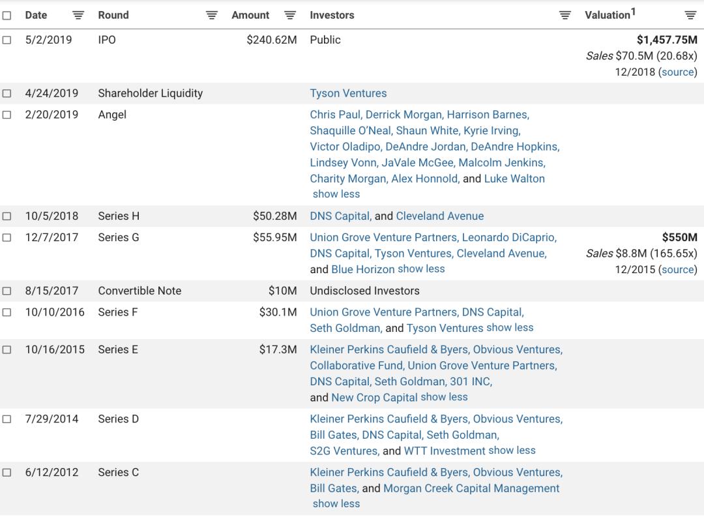
Task: Check the Series G row checkbox
Action: tap(7, 237)
